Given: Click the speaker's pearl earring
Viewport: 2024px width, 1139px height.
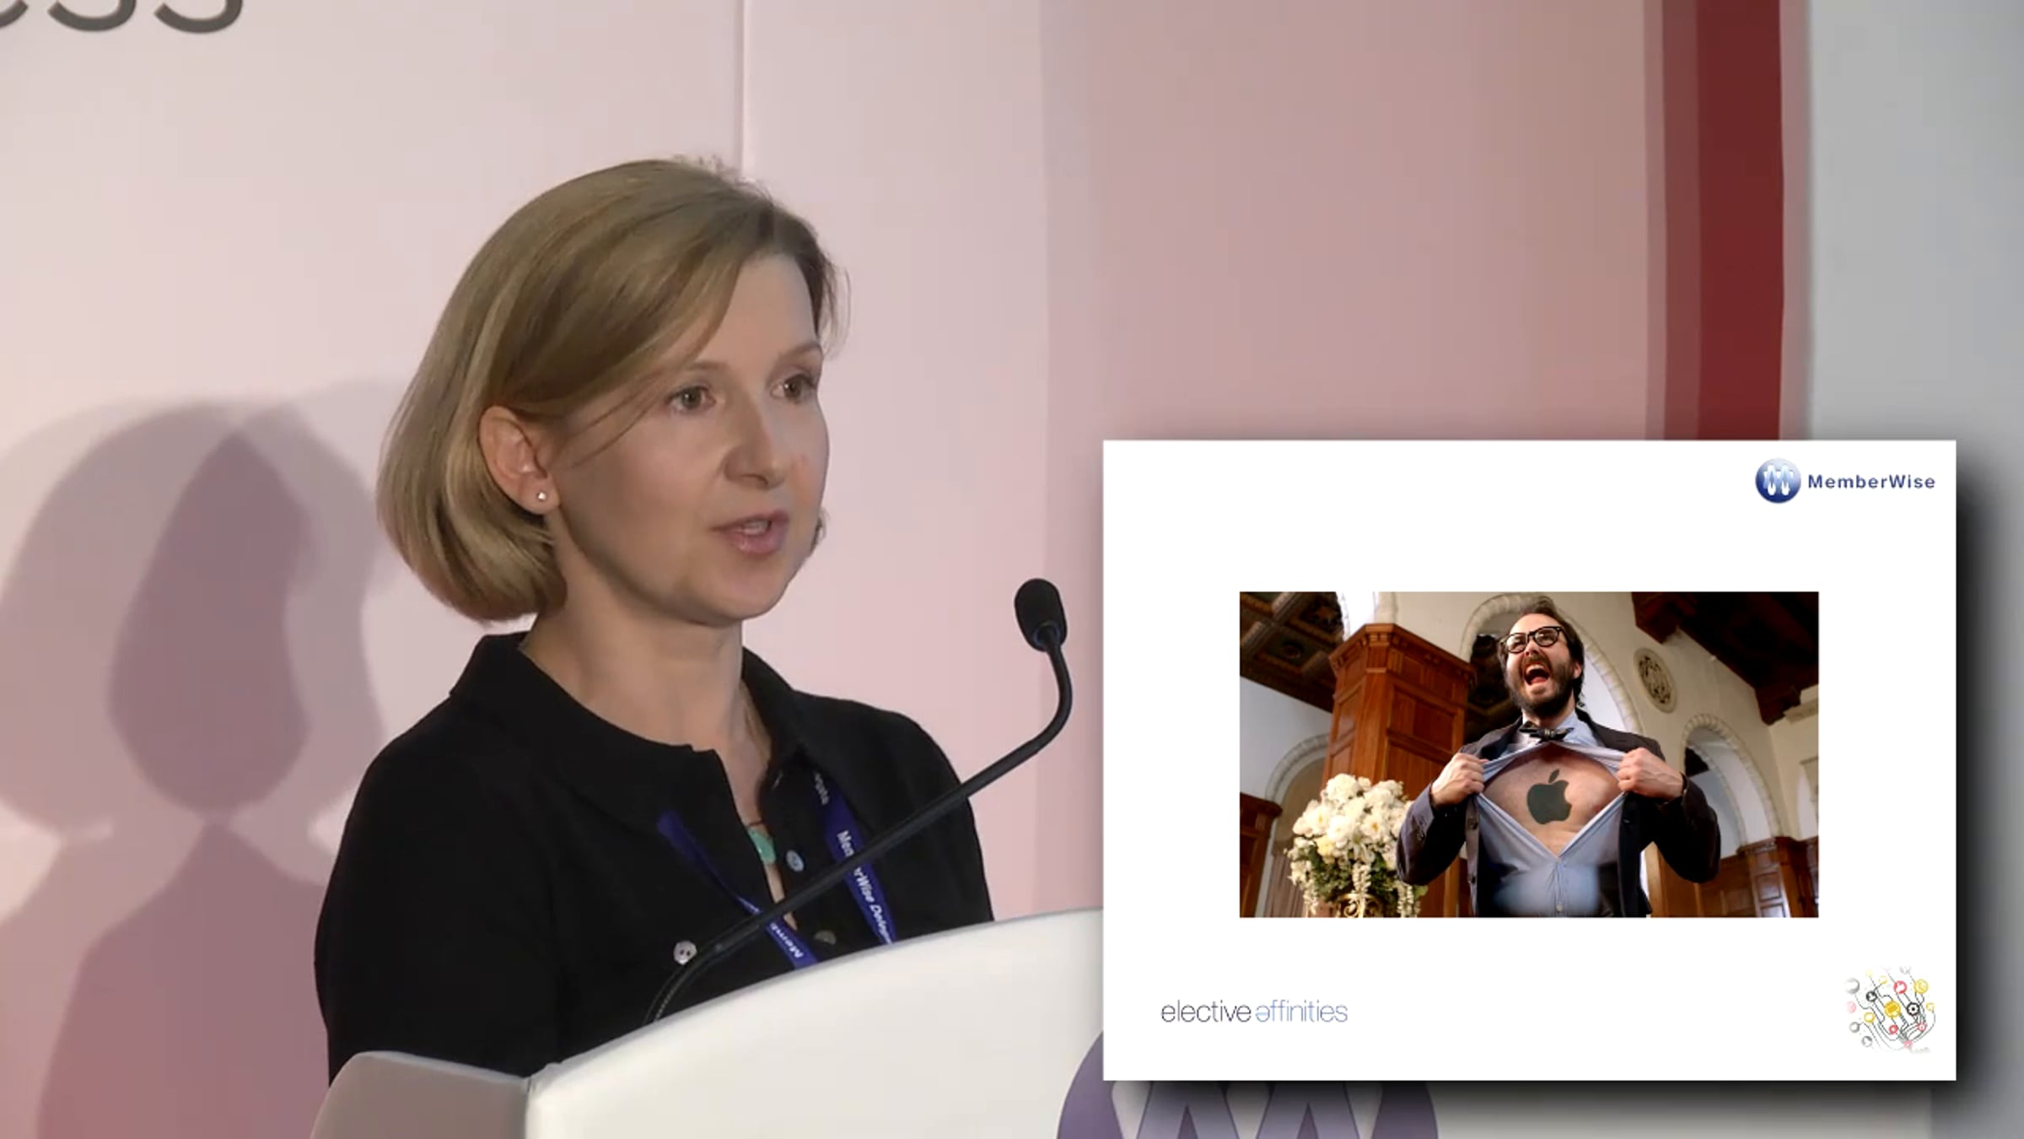Looking at the screenshot, I should click(543, 497).
